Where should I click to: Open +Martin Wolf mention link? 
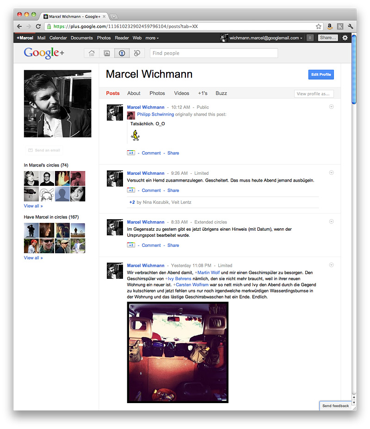[x=207, y=272]
